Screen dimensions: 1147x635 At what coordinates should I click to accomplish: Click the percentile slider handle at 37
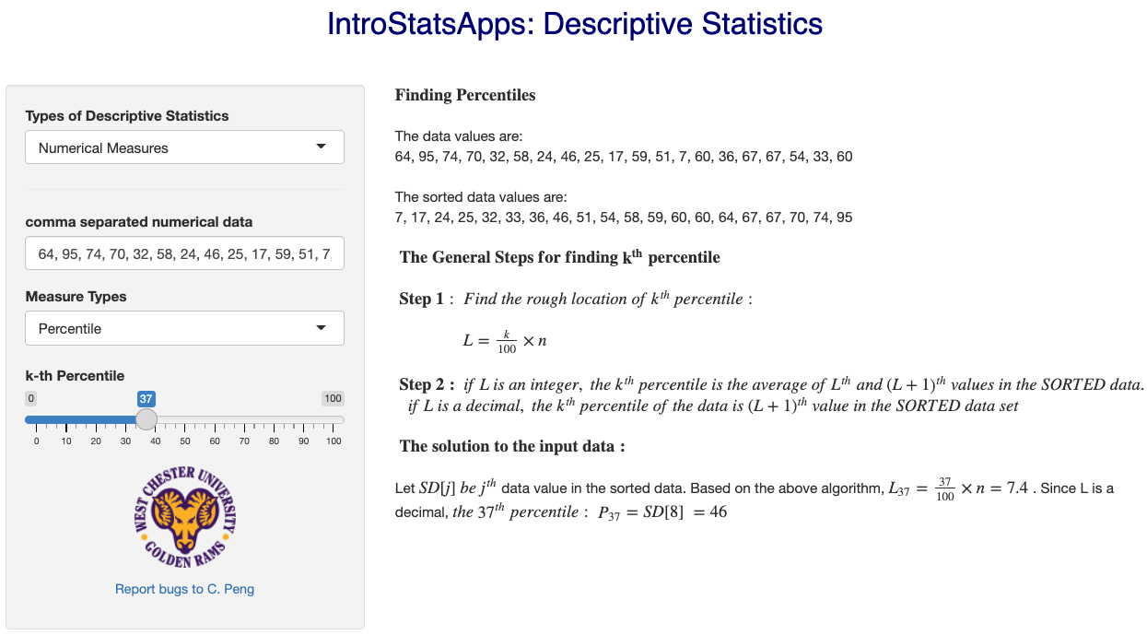point(146,419)
